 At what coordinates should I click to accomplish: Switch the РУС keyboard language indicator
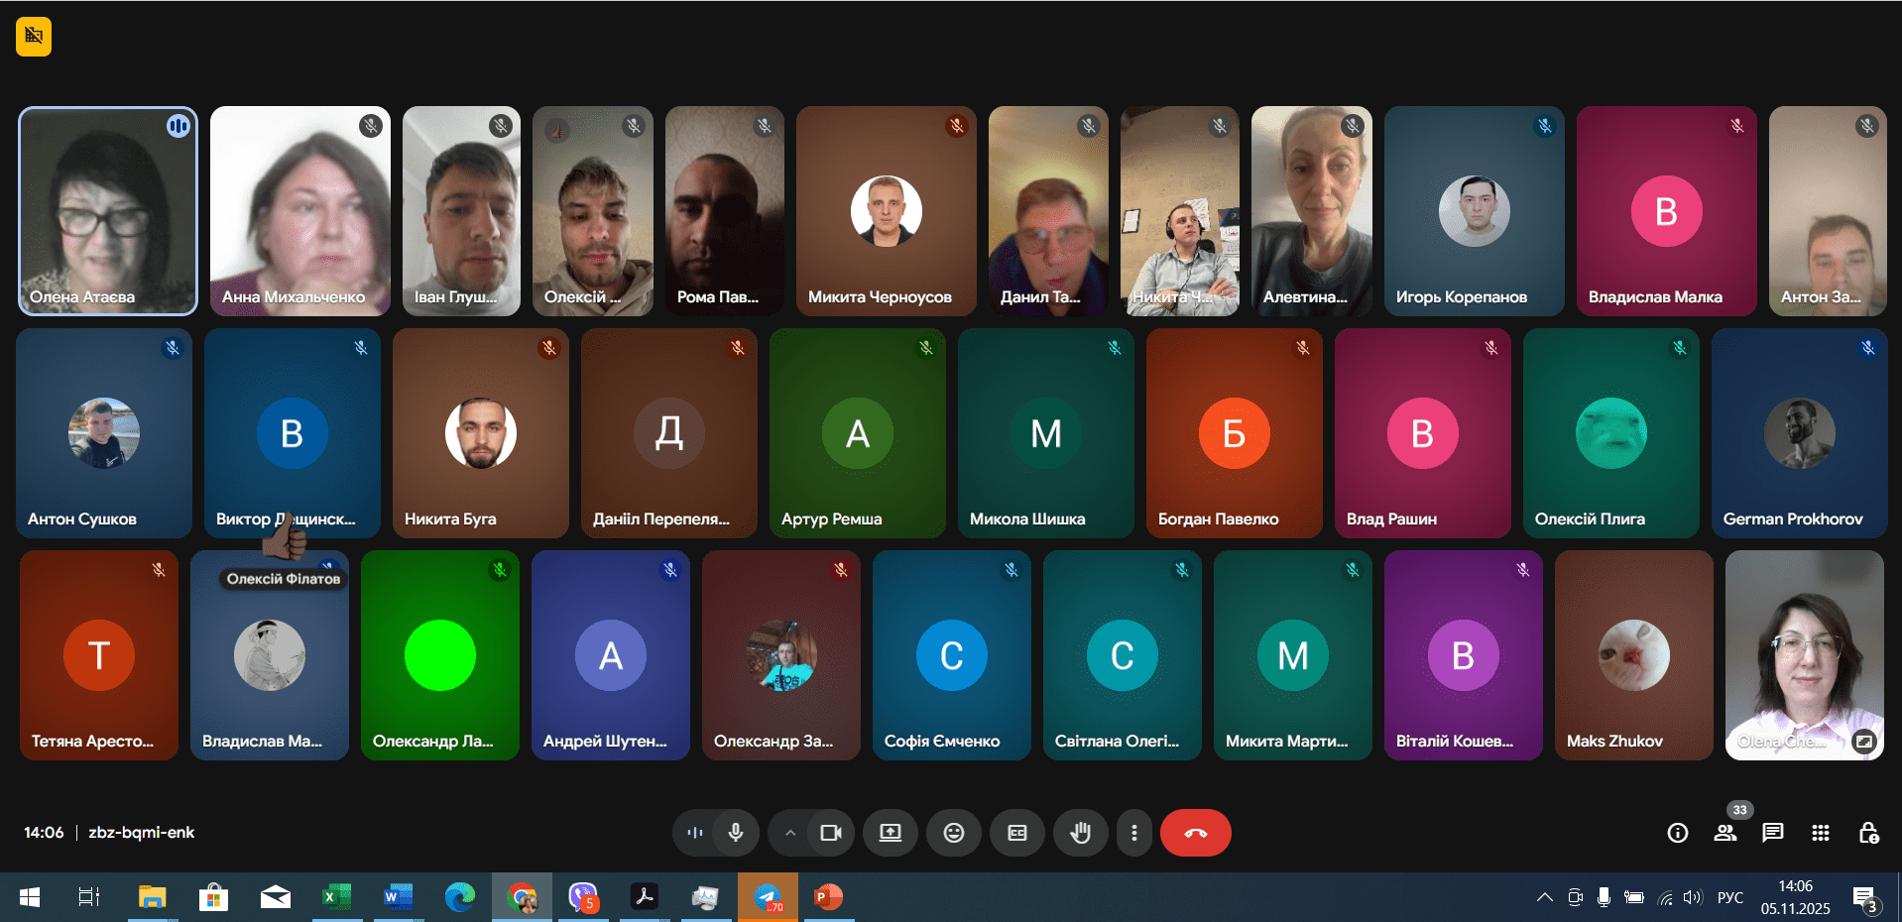[1729, 897]
